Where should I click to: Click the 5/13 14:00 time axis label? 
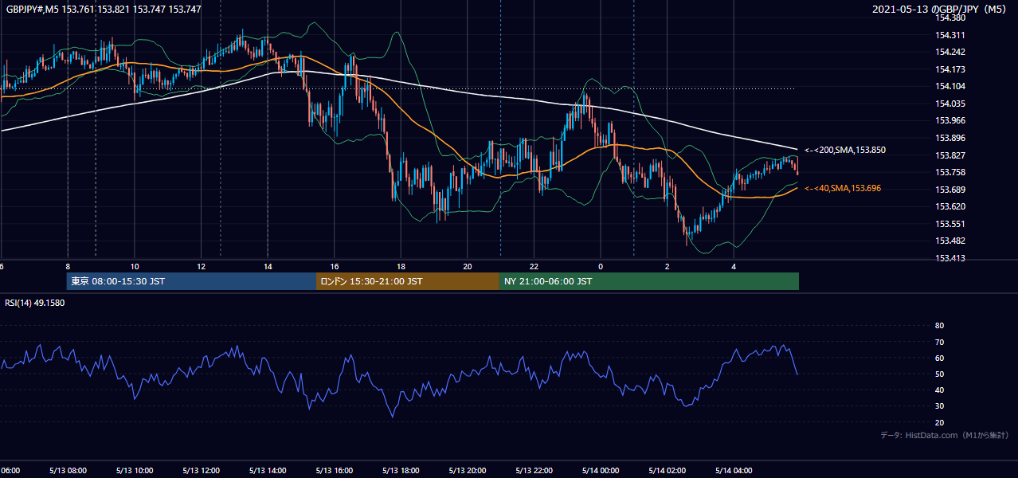pos(267,470)
